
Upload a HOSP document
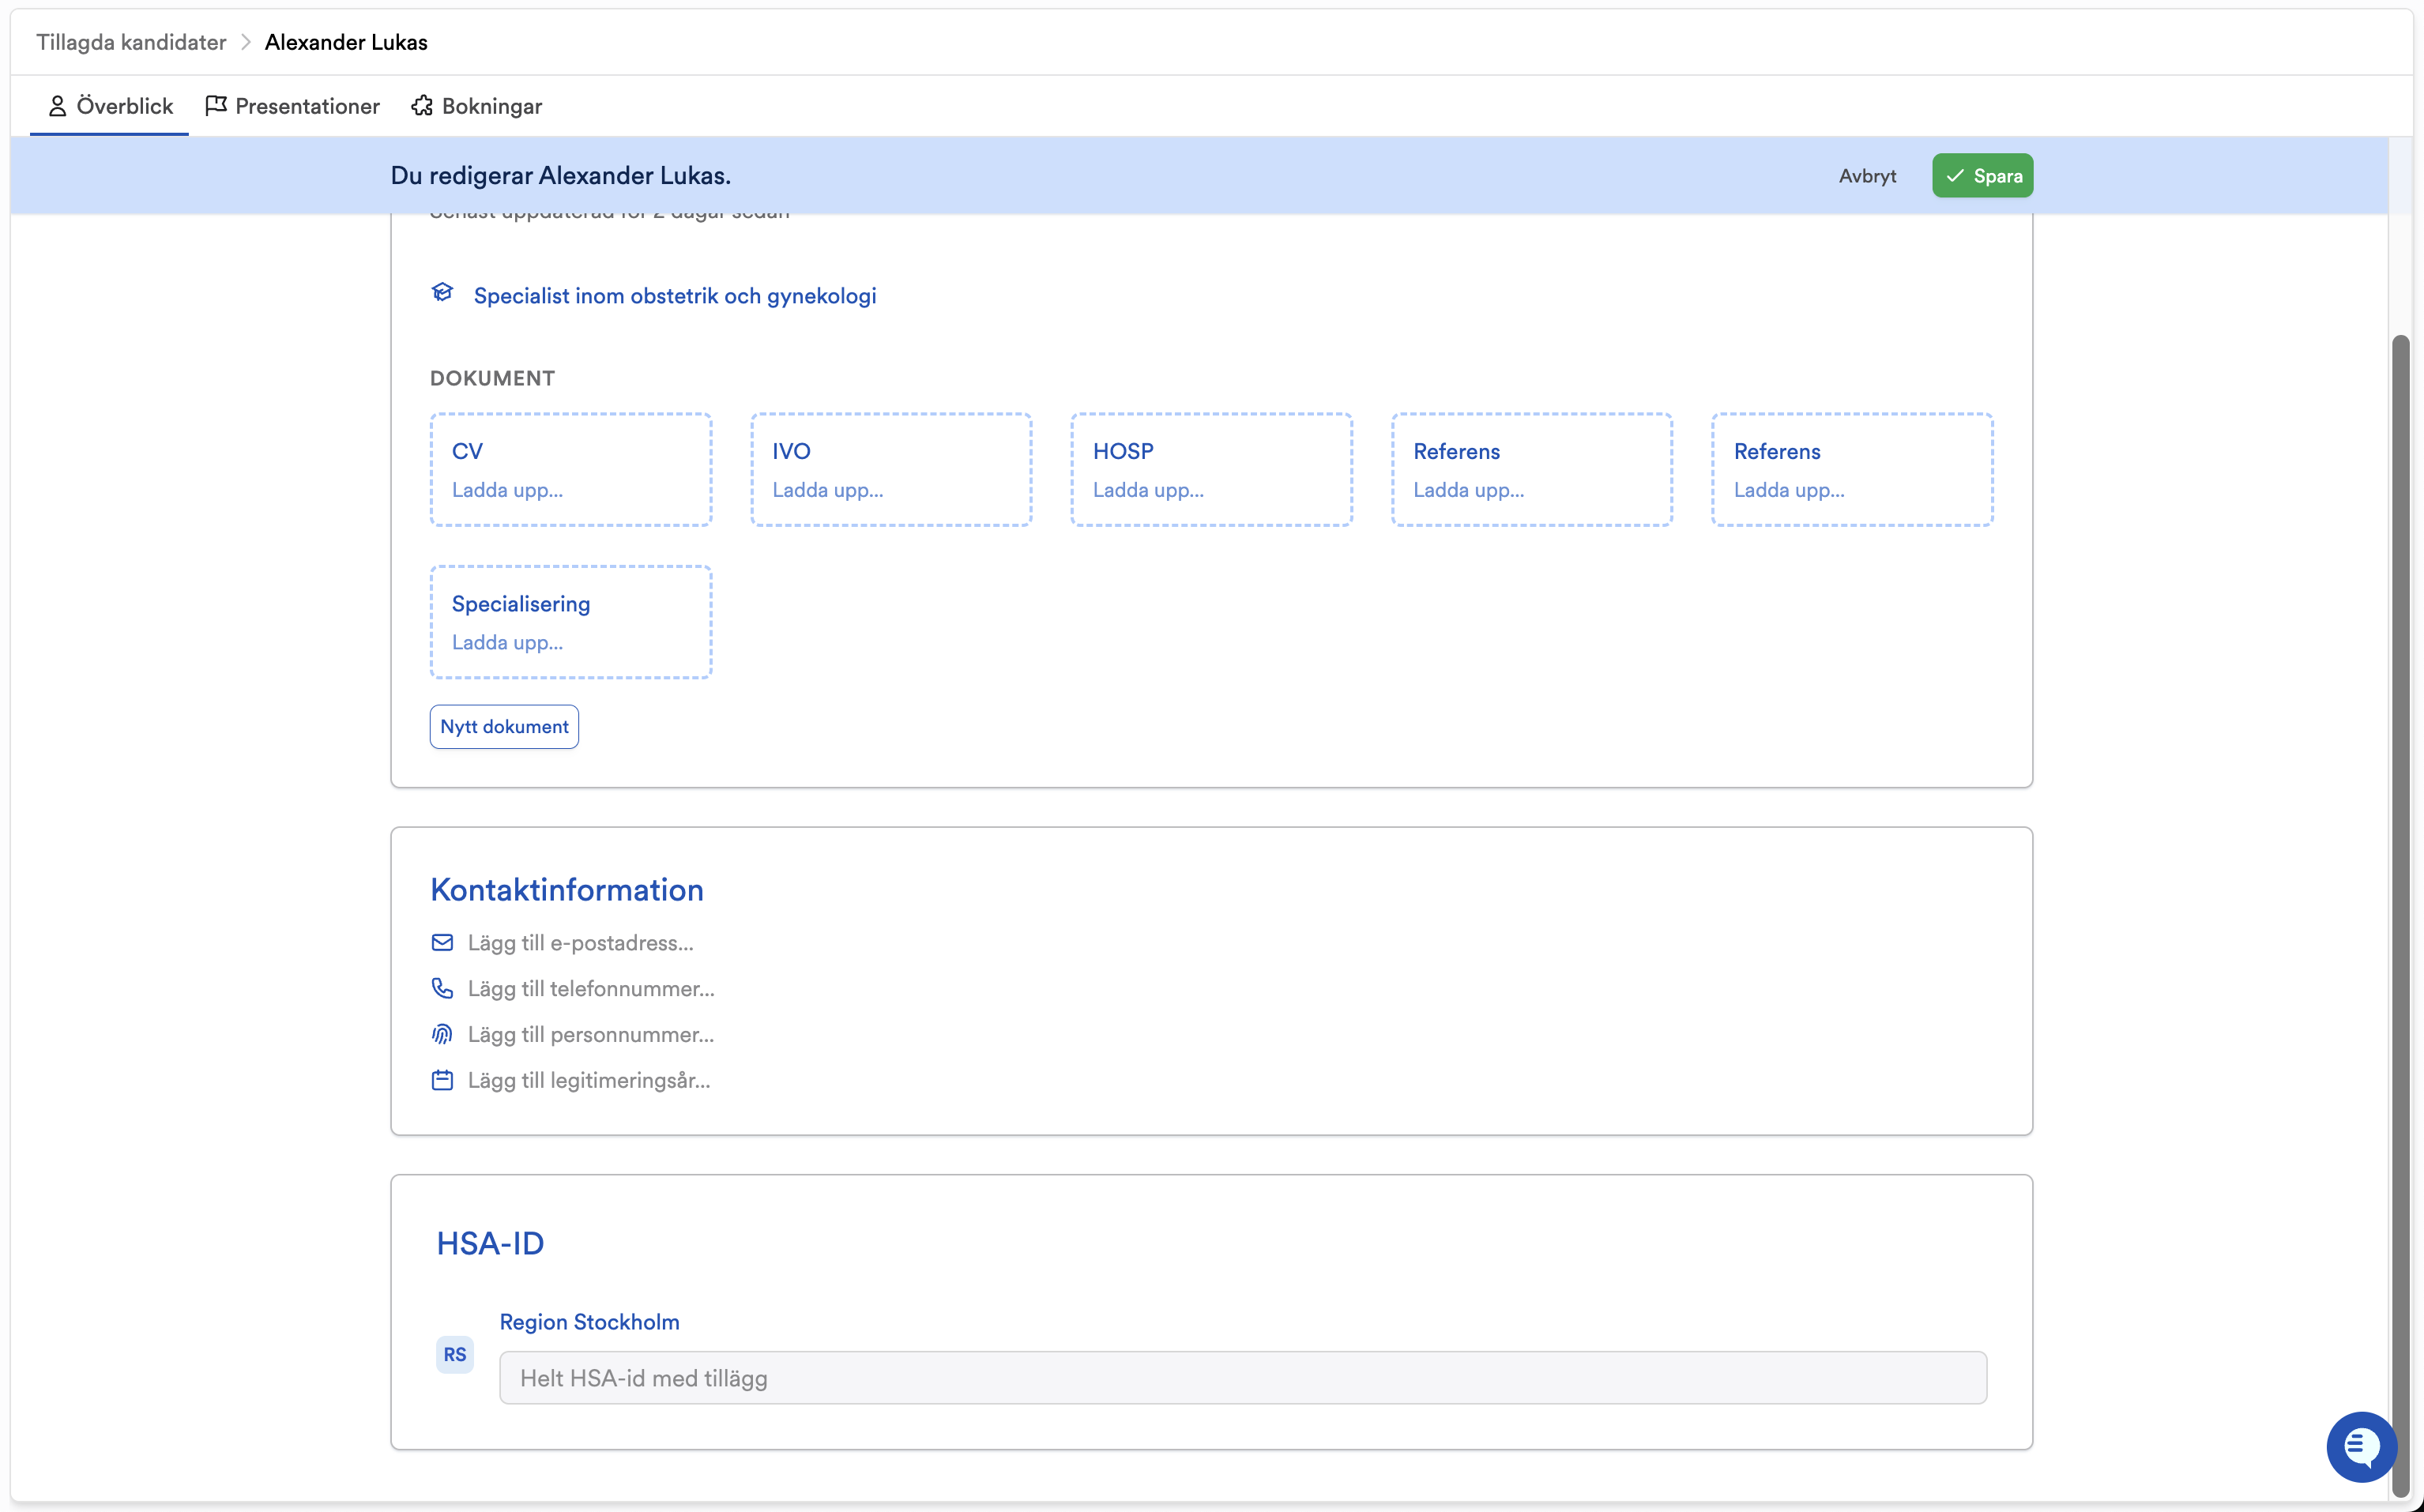tap(1212, 470)
